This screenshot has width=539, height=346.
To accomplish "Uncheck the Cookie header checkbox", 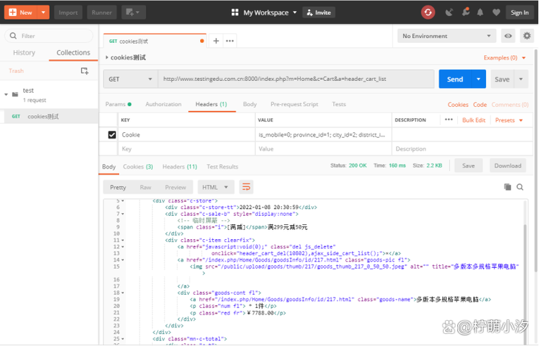I will point(112,134).
